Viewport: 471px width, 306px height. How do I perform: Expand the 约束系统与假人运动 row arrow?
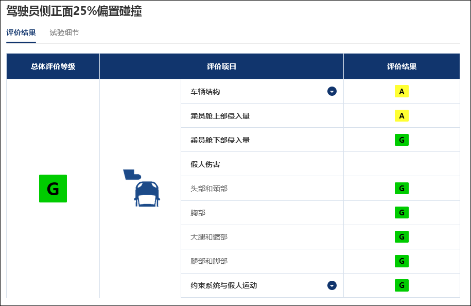(x=332, y=285)
